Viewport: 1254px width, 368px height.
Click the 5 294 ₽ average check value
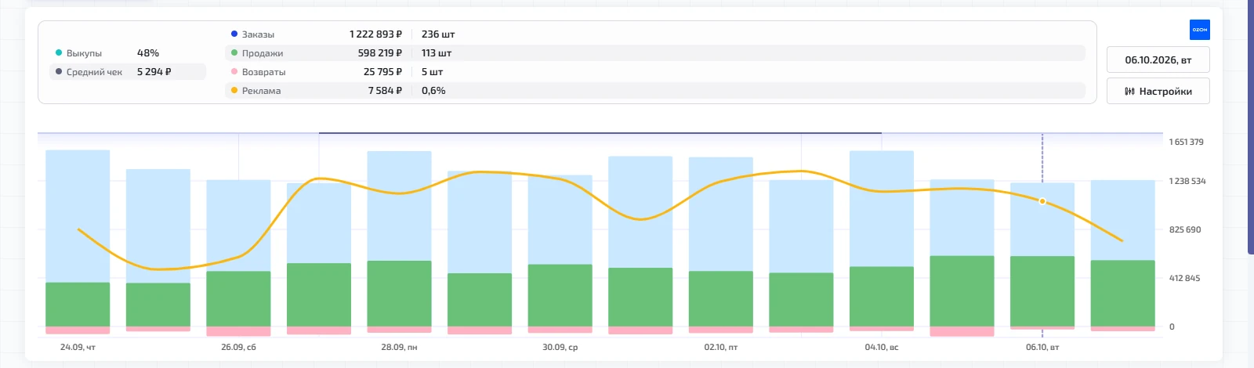point(154,72)
